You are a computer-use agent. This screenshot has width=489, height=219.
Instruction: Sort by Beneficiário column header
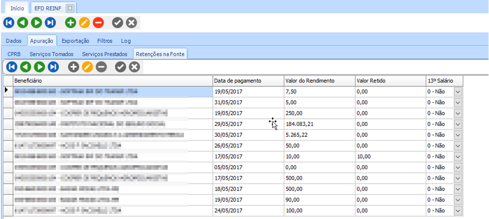pos(113,81)
